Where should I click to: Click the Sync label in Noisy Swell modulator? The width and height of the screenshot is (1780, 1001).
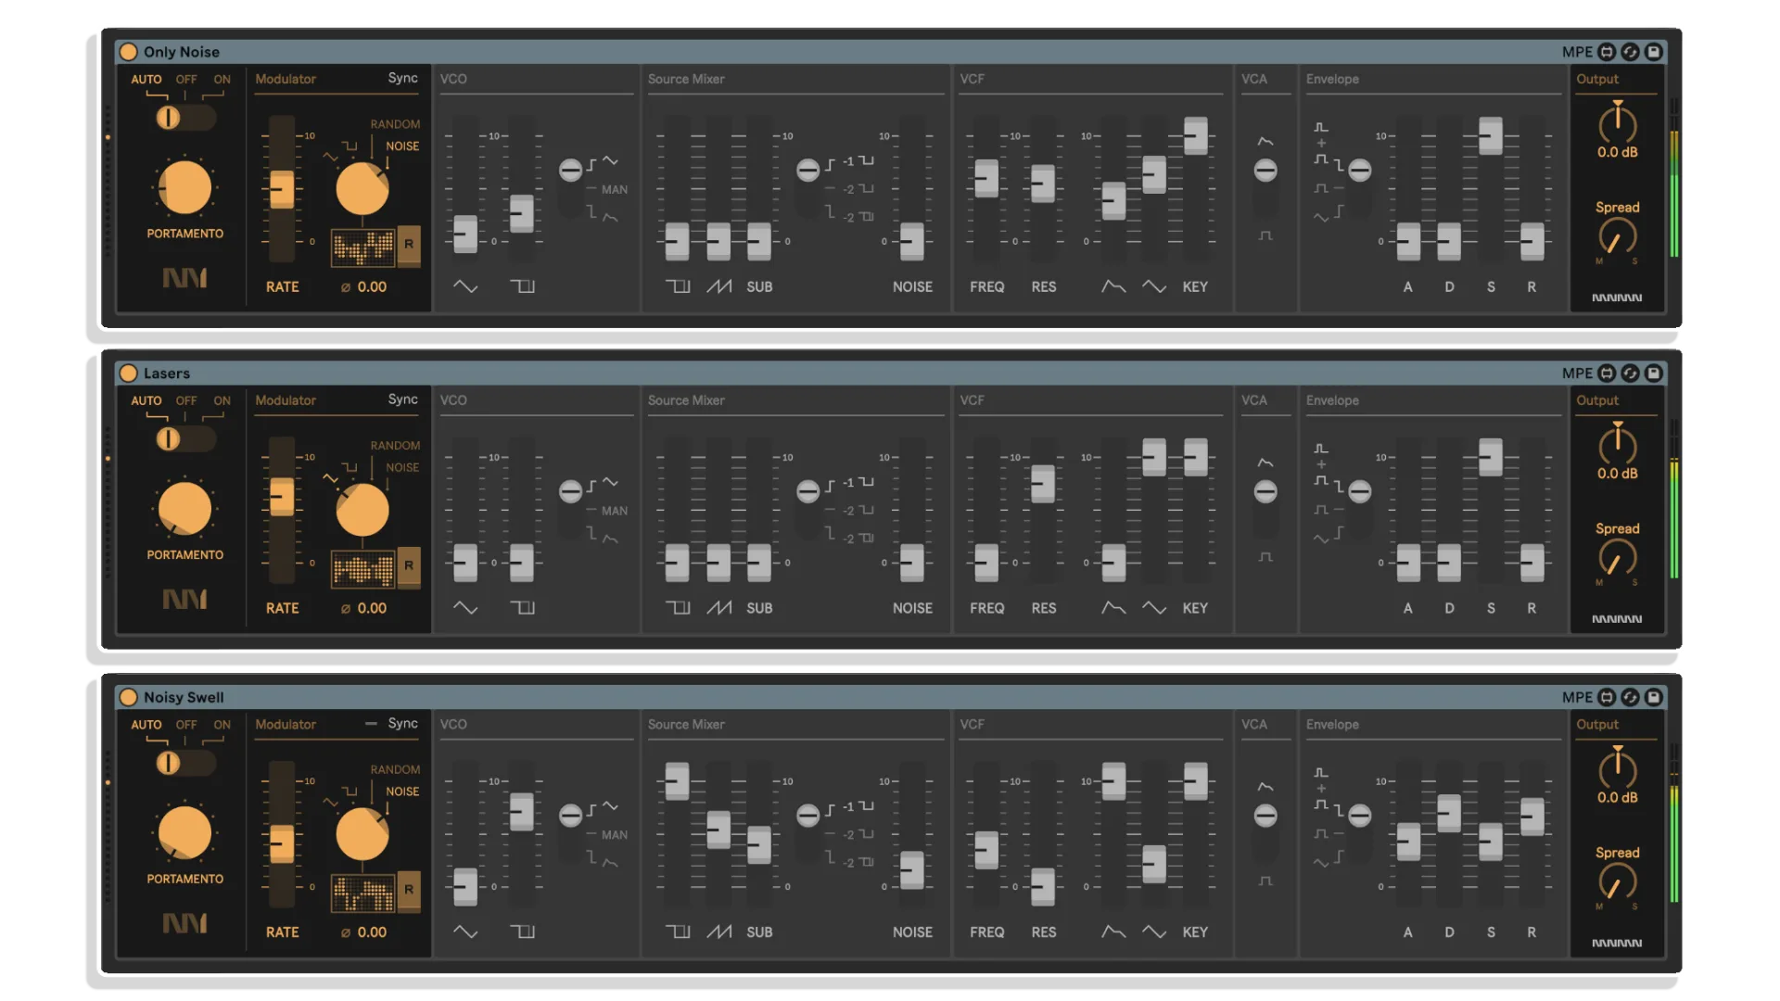[402, 723]
